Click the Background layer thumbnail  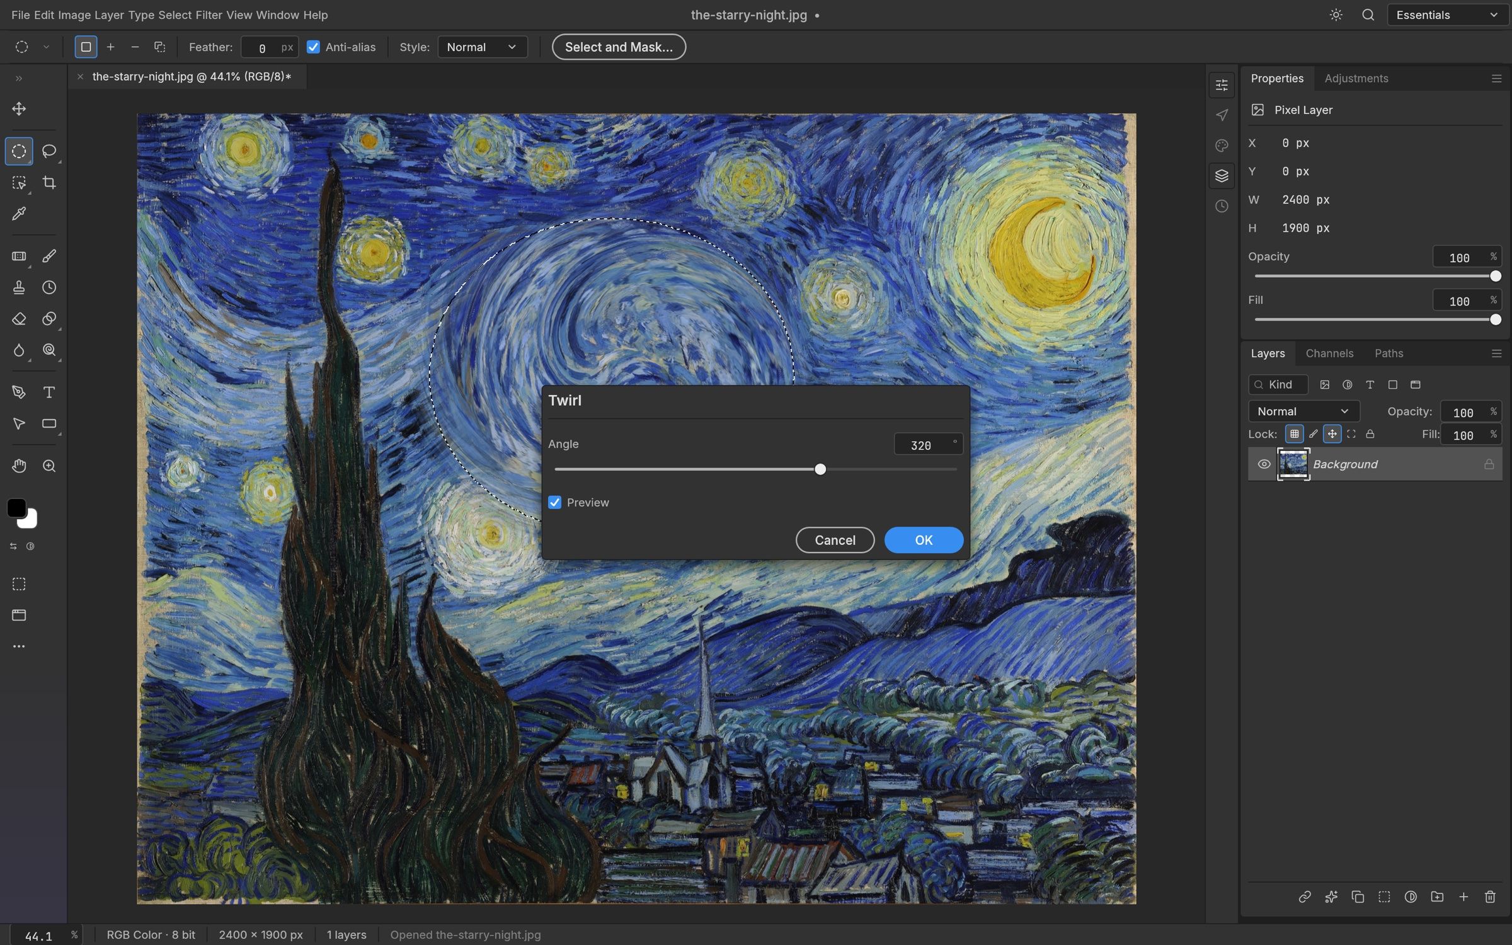pyautogui.click(x=1293, y=464)
